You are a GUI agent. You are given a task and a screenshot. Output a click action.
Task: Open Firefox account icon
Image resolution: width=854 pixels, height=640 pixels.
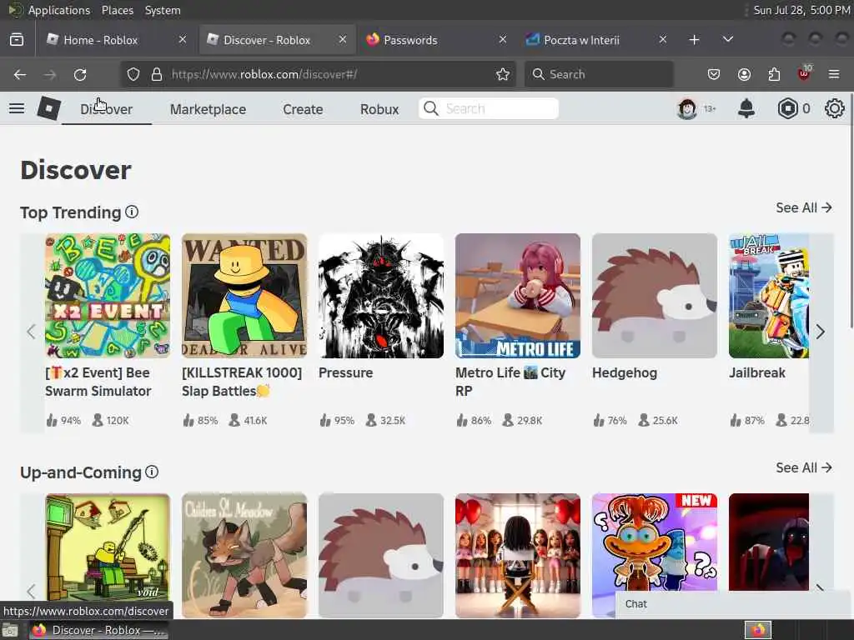pyautogui.click(x=744, y=74)
